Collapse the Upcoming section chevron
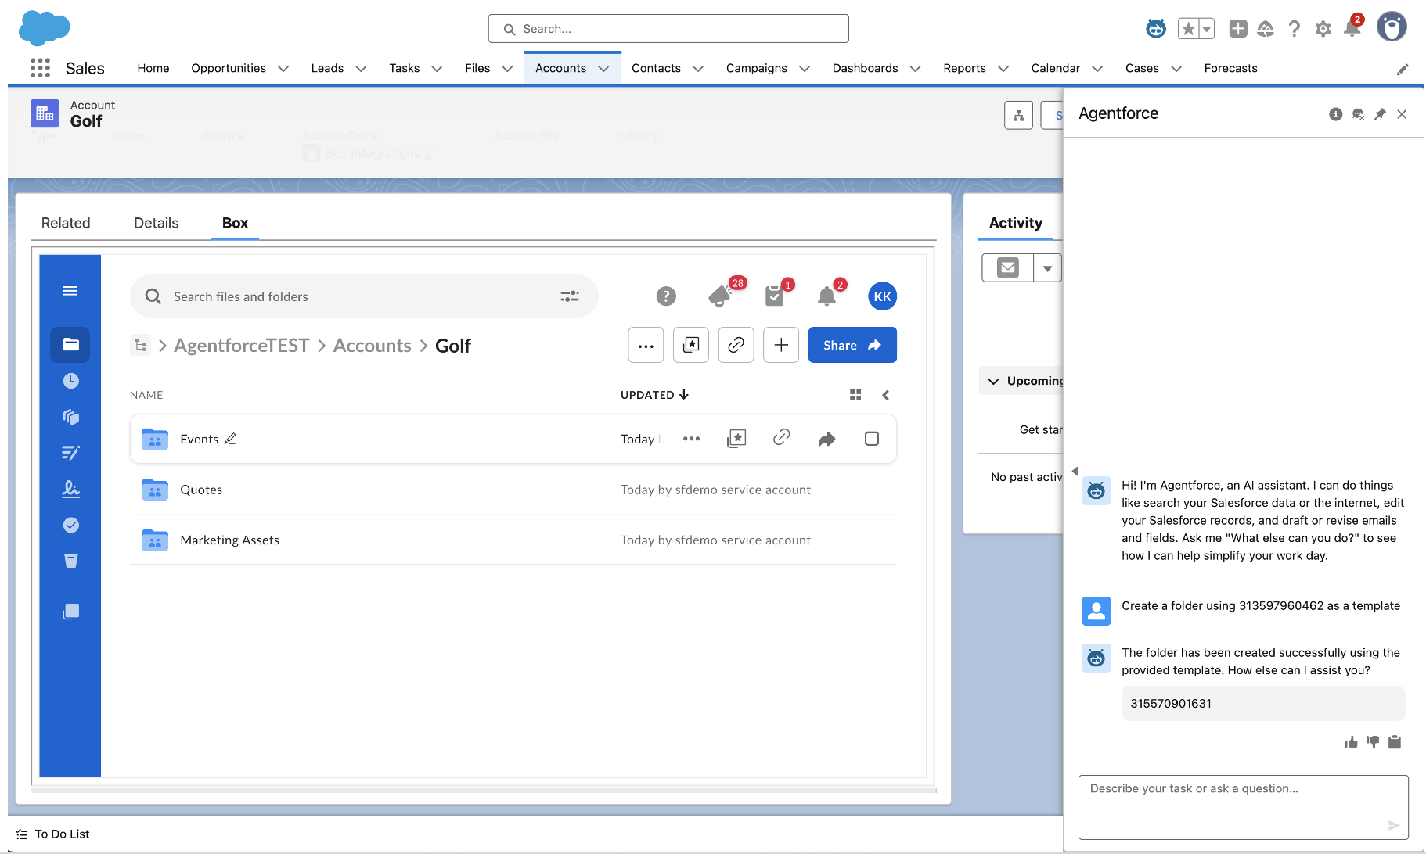 [993, 382]
